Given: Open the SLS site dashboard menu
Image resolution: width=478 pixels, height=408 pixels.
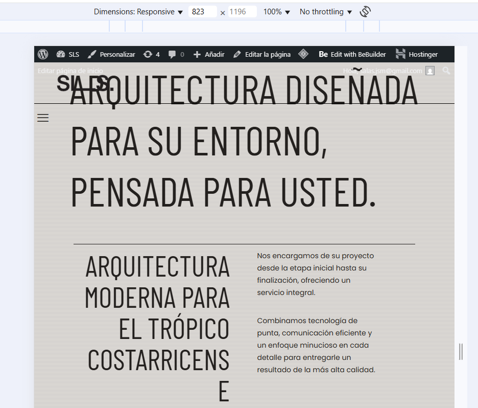Looking at the screenshot, I should tap(67, 54).
